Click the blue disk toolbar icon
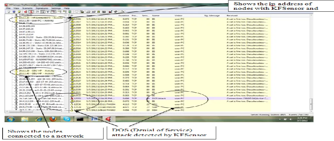Viewport: 334px width, 141px height. pyautogui.click(x=14, y=12)
